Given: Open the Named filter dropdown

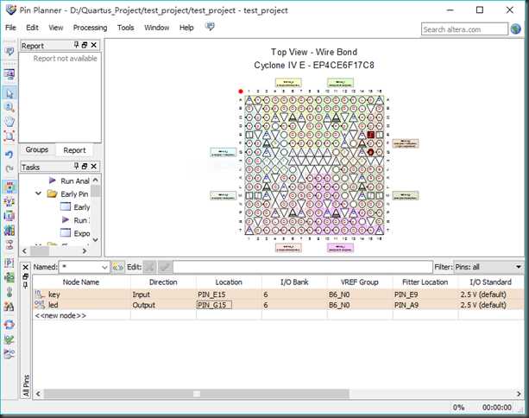Looking at the screenshot, I should (x=104, y=268).
